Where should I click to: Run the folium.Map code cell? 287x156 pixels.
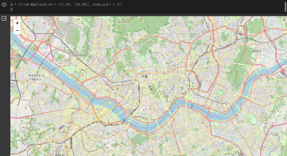(x=4, y=4)
